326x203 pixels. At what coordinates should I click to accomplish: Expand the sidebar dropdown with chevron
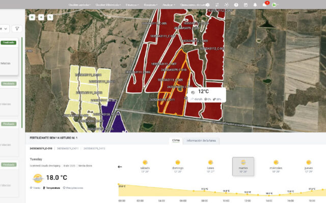click(5, 28)
